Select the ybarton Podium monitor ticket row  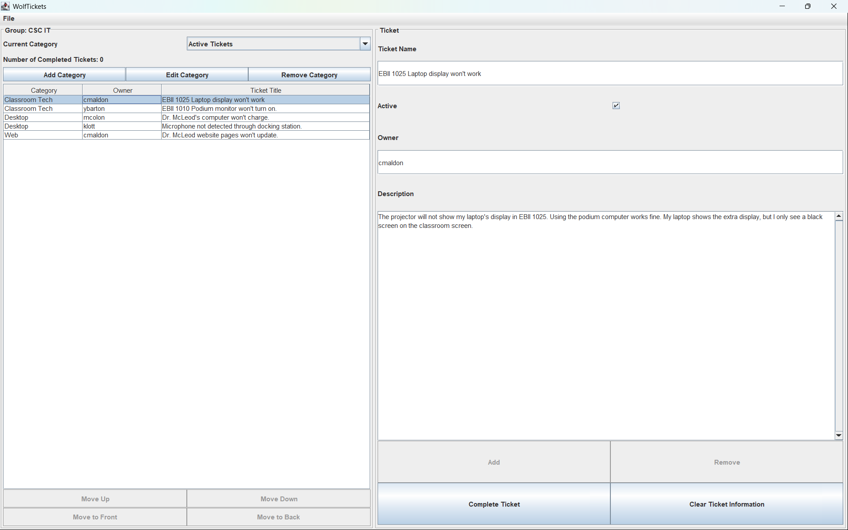pyautogui.click(x=219, y=109)
